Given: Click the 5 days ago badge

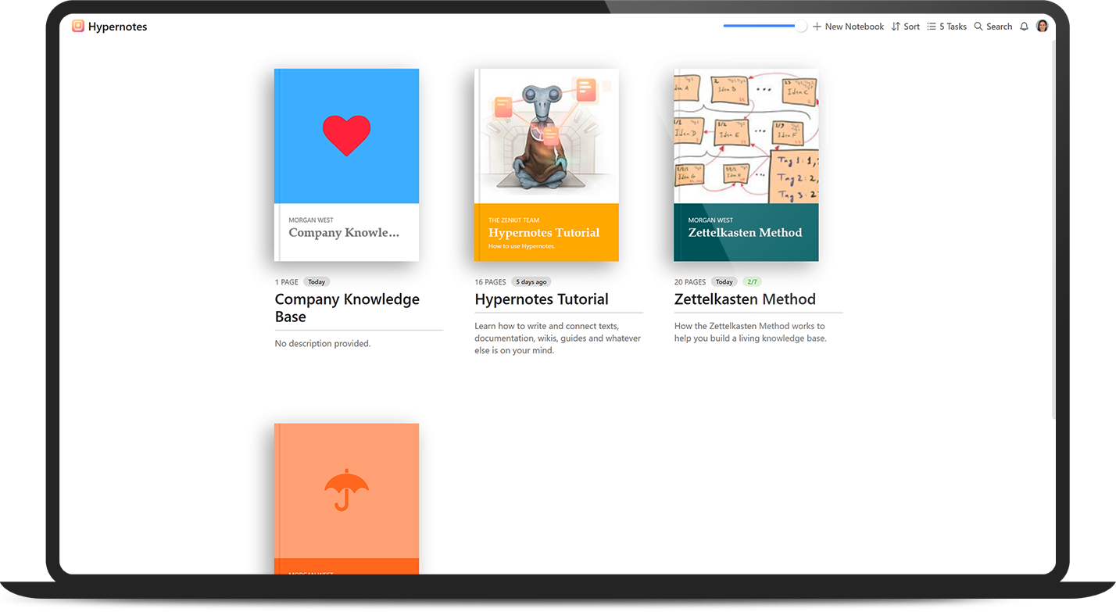Looking at the screenshot, I should (x=531, y=281).
